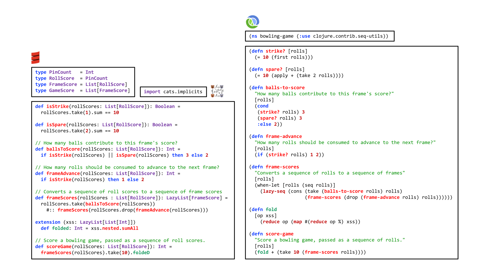
Task: Click 'GameScore' in the type definitions
Action: click(62, 91)
